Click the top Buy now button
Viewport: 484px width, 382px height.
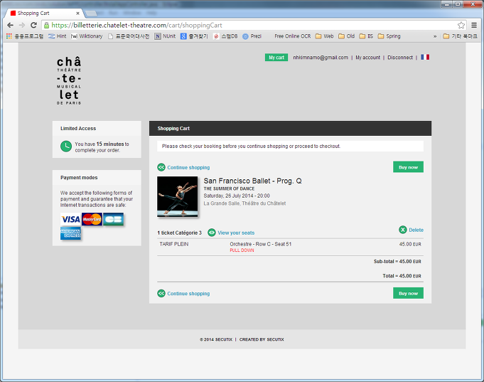(408, 167)
